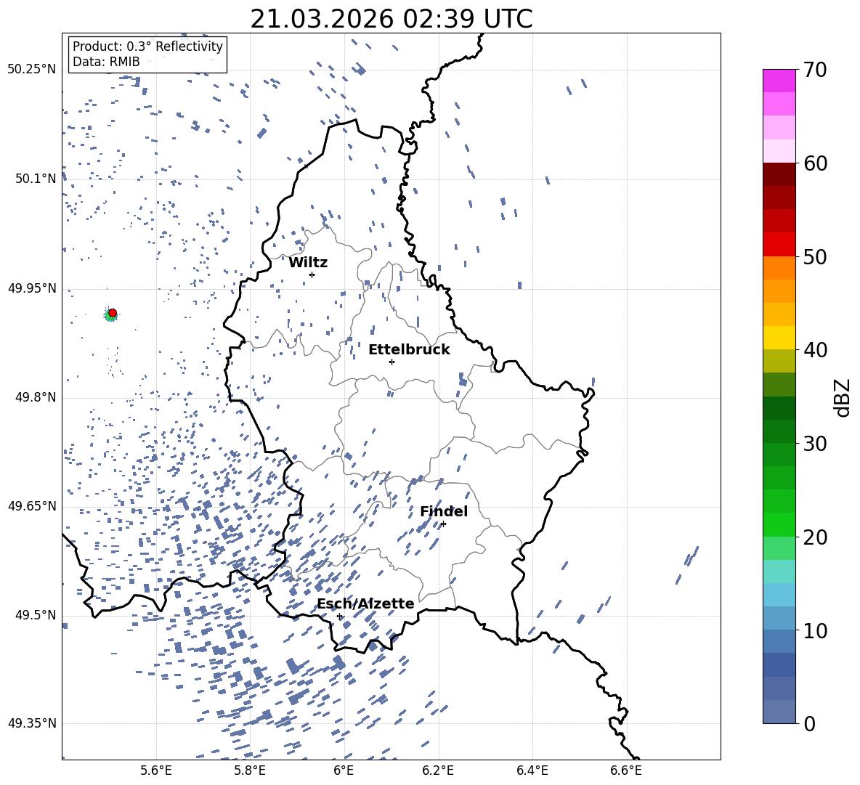Click the 10 tick on colorbar
The width and height of the screenshot is (860, 785).
click(x=815, y=630)
